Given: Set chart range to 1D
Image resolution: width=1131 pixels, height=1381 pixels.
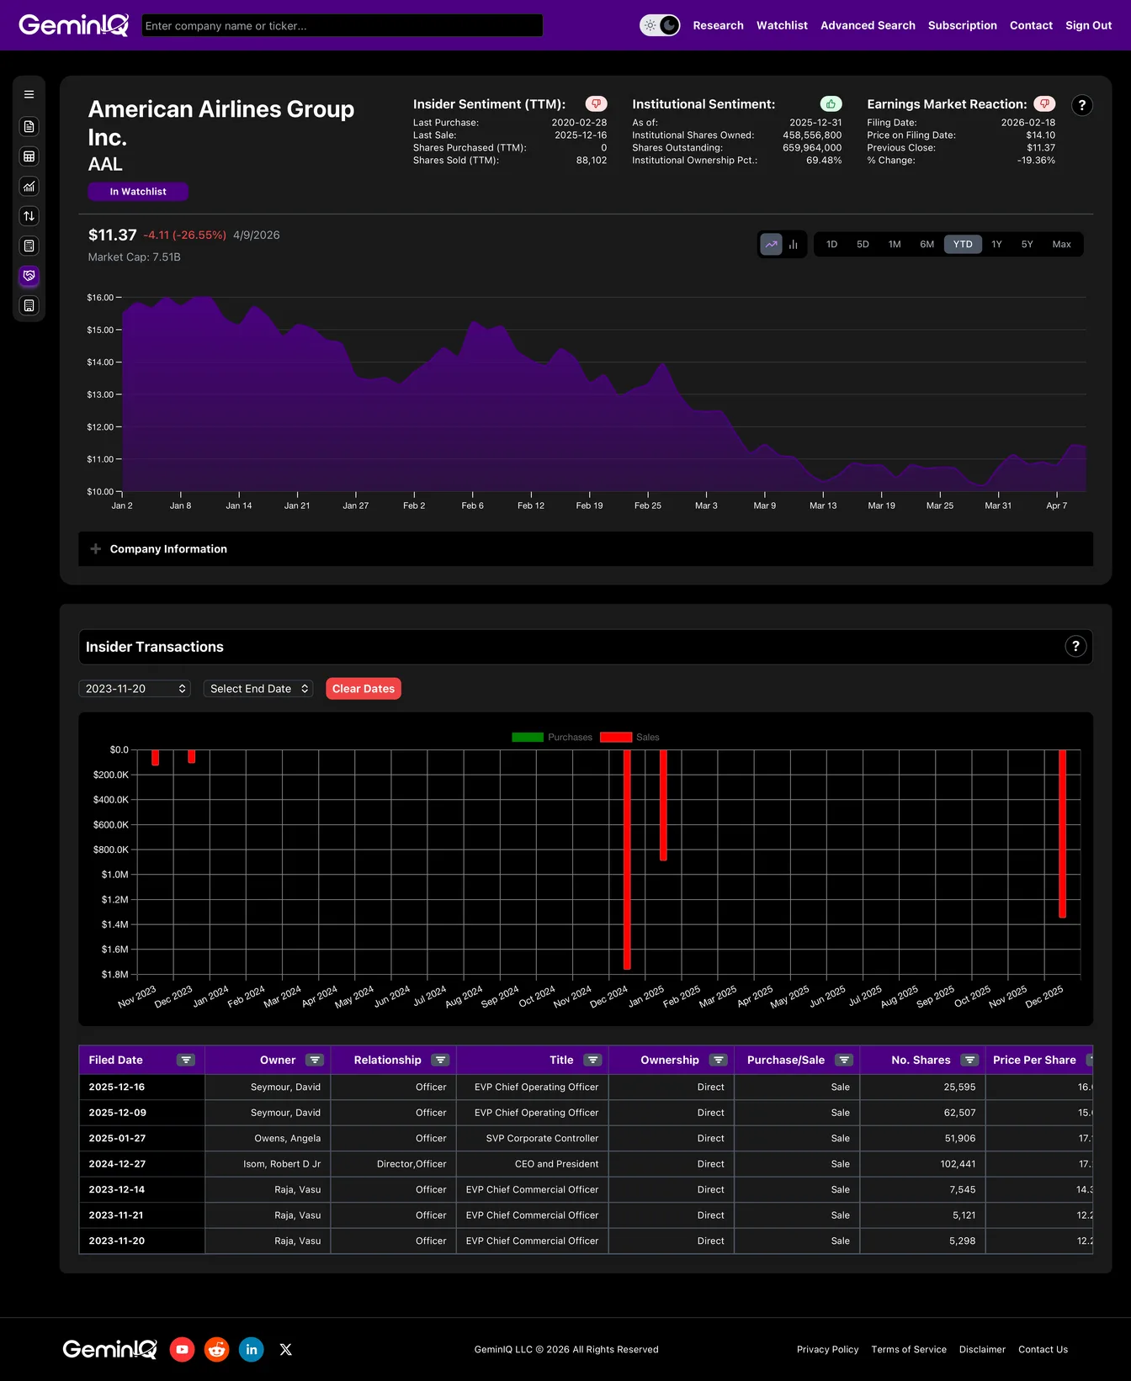Looking at the screenshot, I should 831,244.
